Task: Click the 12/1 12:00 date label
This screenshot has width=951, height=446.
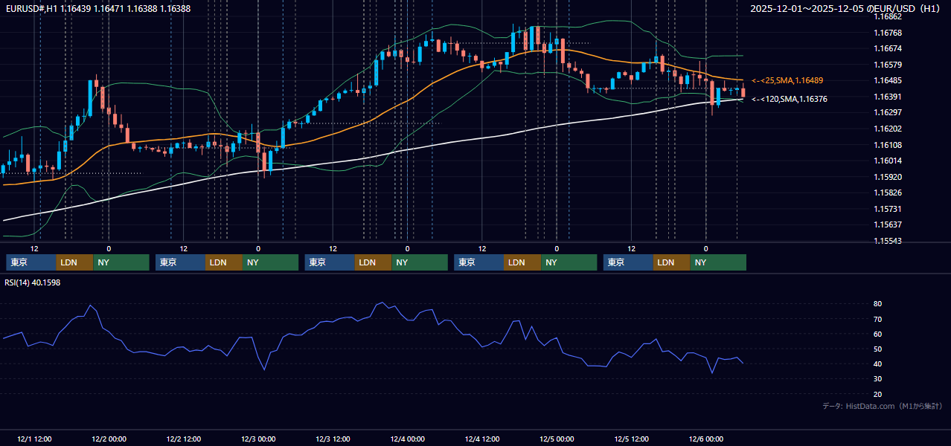Action: [34, 439]
